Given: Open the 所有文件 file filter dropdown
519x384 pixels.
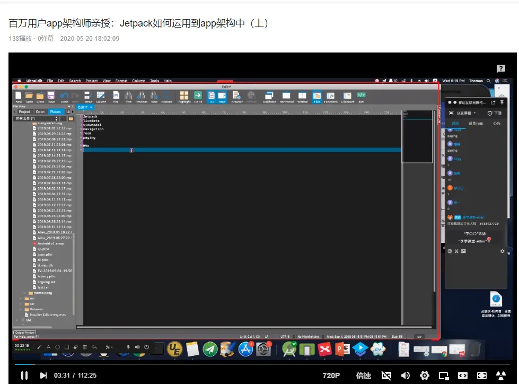Looking at the screenshot, I should pos(37,118).
